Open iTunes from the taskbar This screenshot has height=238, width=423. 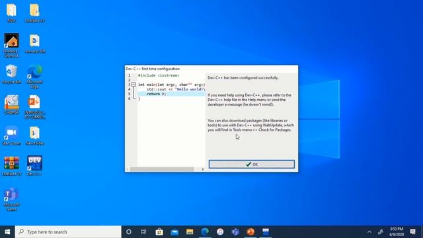[x=220, y=232]
